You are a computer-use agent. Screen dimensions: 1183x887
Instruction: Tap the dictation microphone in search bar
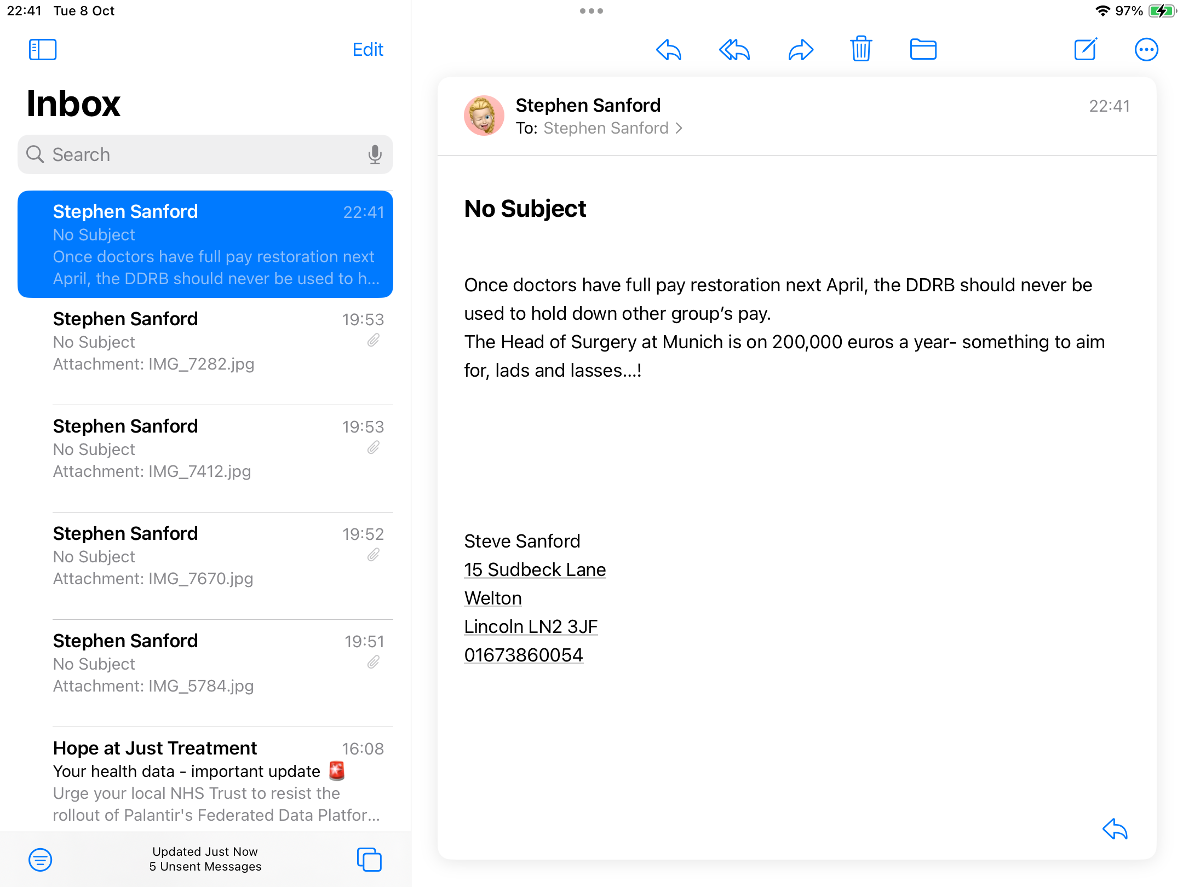(x=375, y=154)
